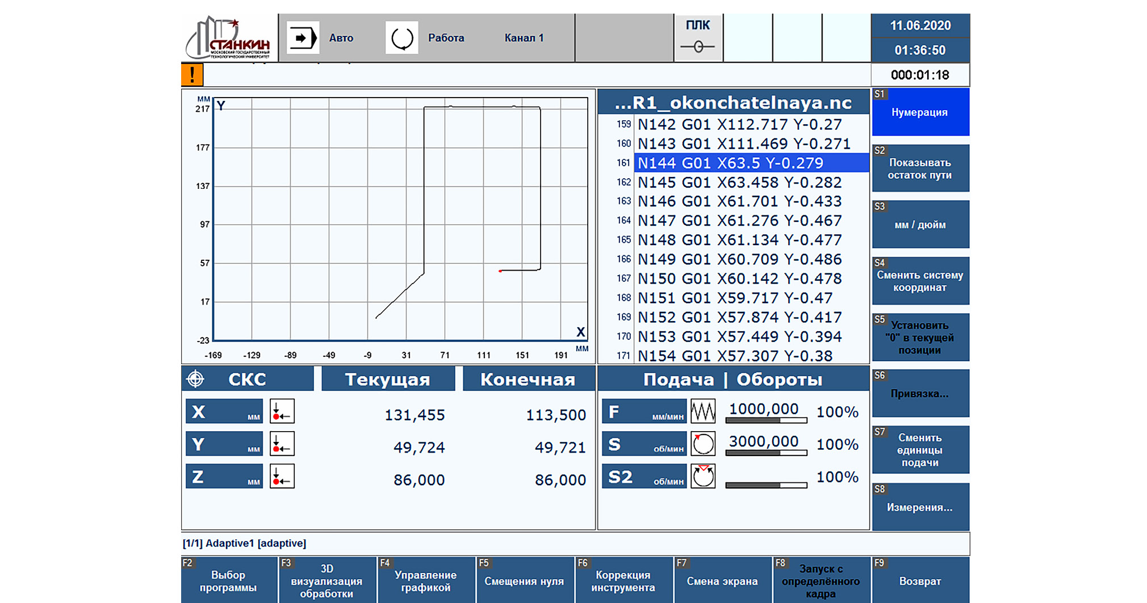Click the spindle S rotation icon
Image resolution: width=1147 pixels, height=603 pixels.
[703, 444]
